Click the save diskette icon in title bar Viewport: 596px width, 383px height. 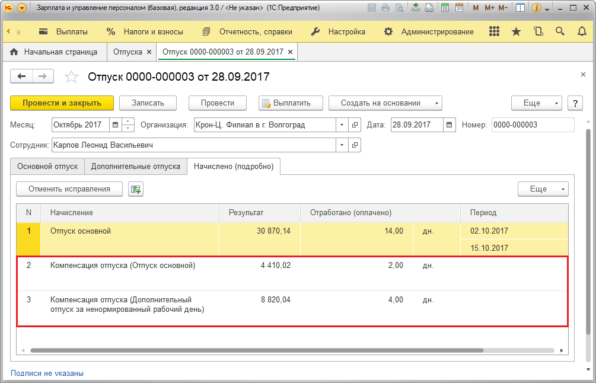(x=372, y=8)
